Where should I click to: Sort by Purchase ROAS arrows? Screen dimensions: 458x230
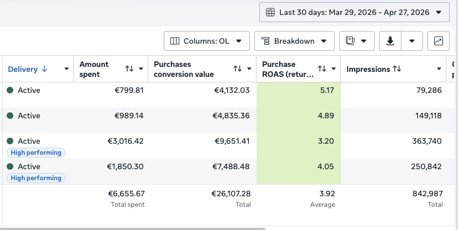[322, 69]
